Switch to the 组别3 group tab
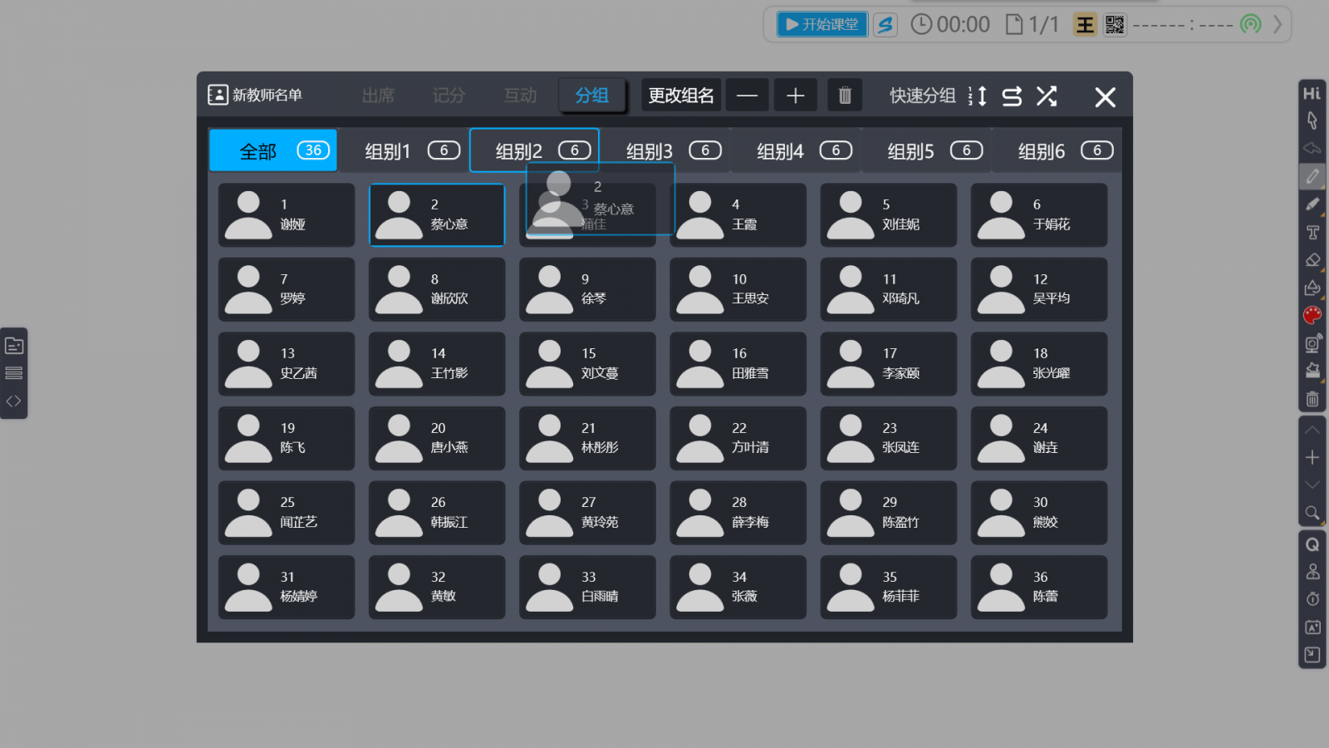Viewport: 1329px width, 748px height. coord(673,151)
